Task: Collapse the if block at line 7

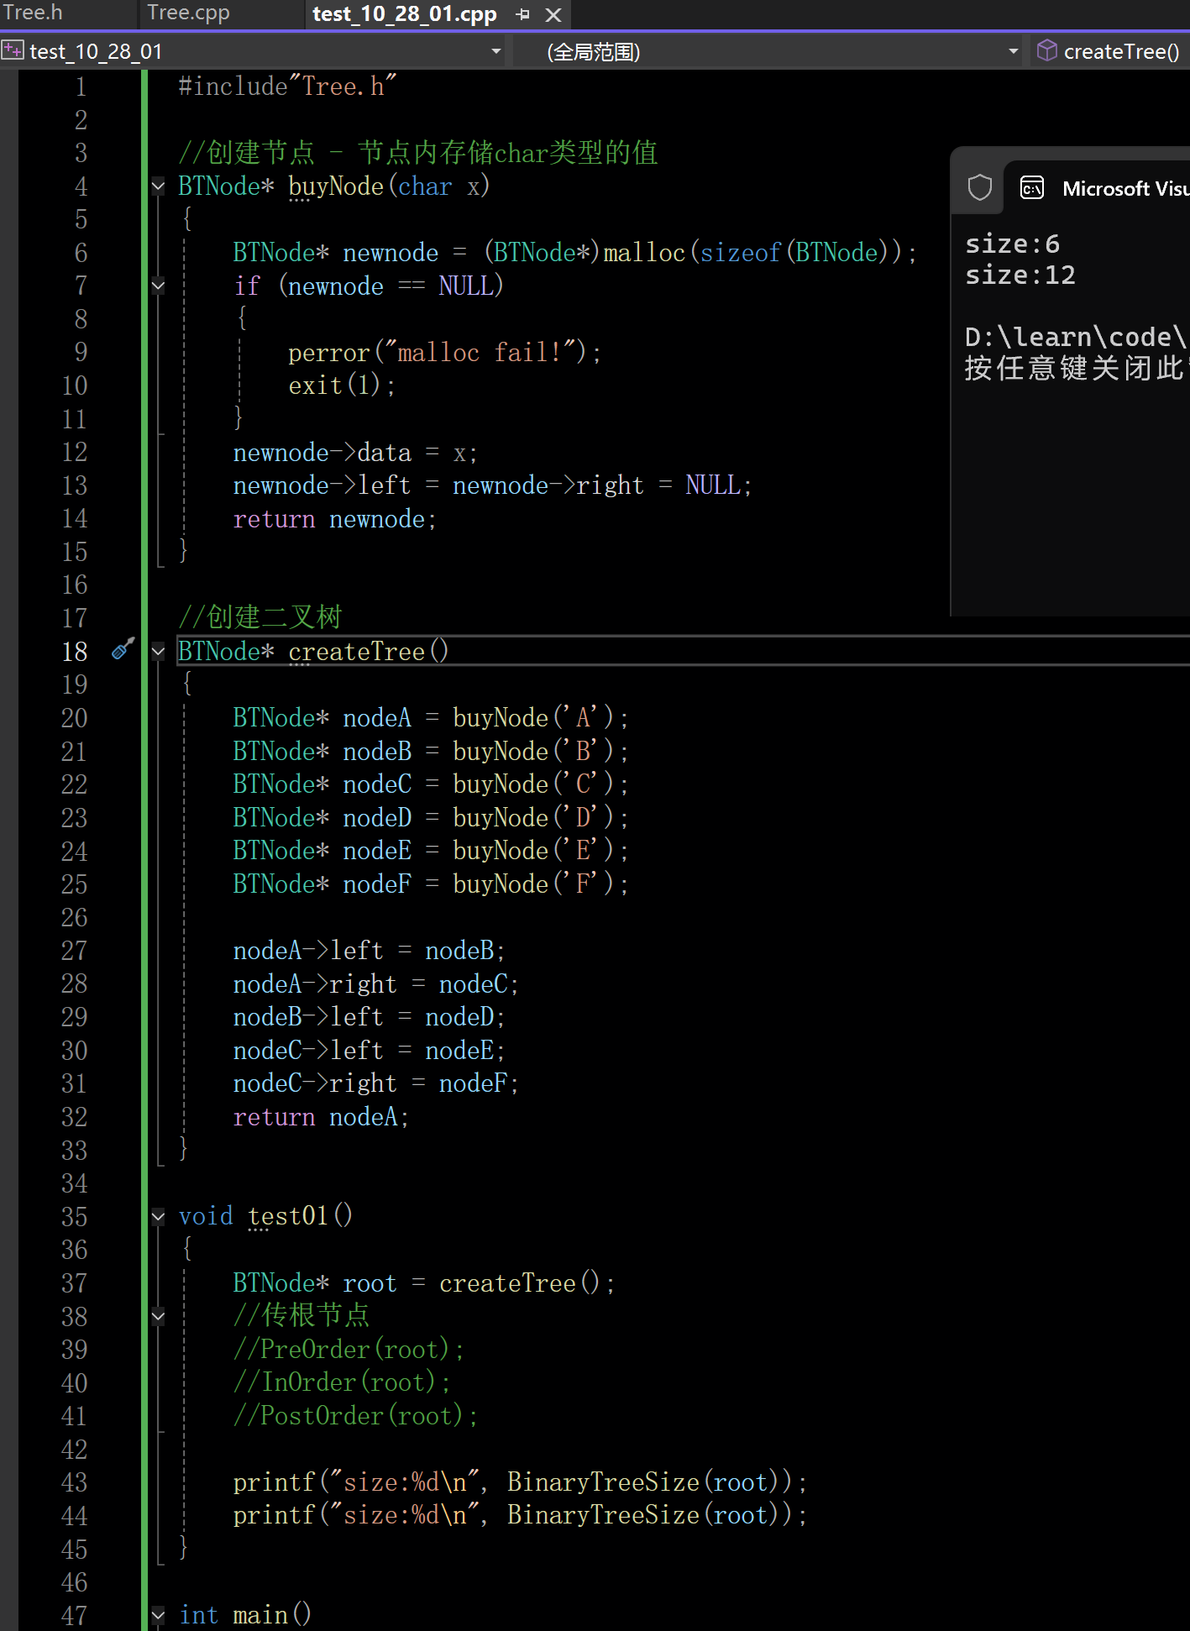Action: [158, 286]
